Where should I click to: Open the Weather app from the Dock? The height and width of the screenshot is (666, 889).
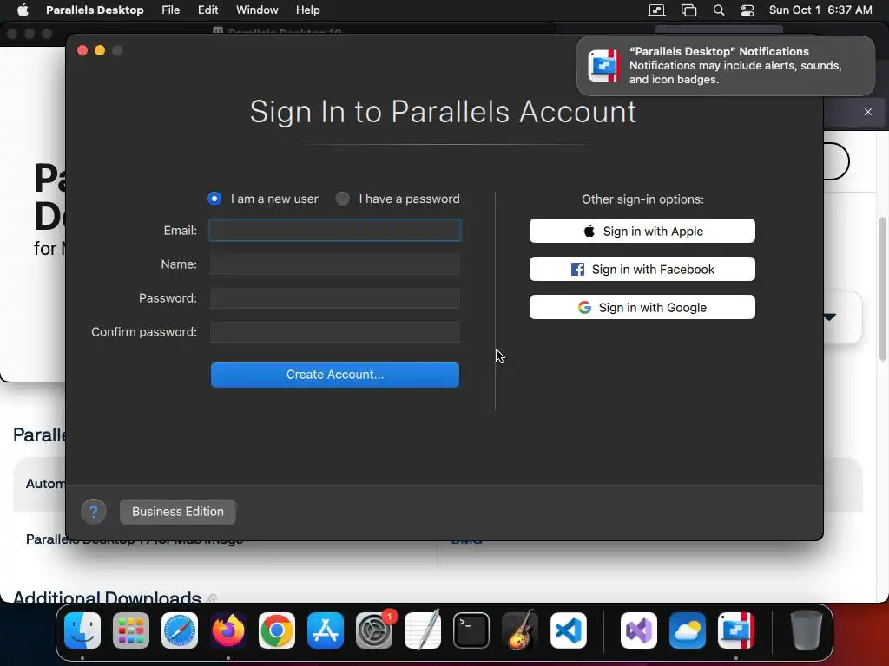coord(688,630)
